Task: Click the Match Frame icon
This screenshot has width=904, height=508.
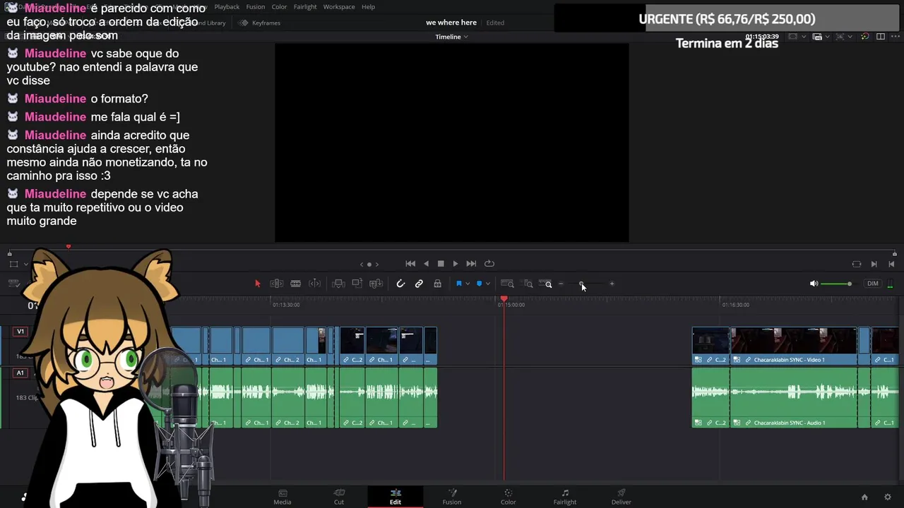Action: point(857,264)
